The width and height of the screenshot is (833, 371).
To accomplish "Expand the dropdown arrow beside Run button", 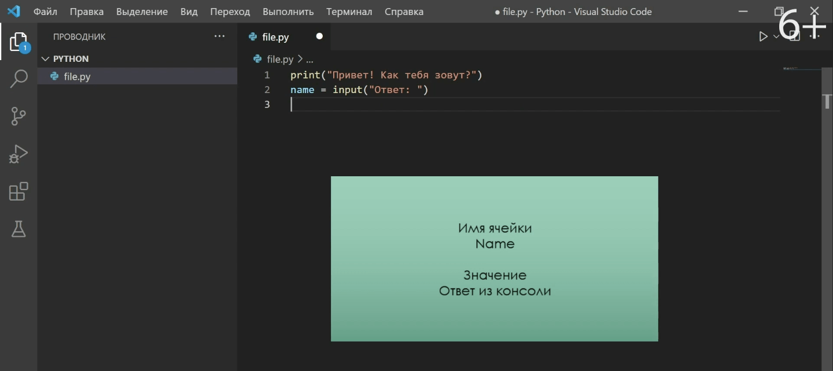I will pyautogui.click(x=776, y=37).
